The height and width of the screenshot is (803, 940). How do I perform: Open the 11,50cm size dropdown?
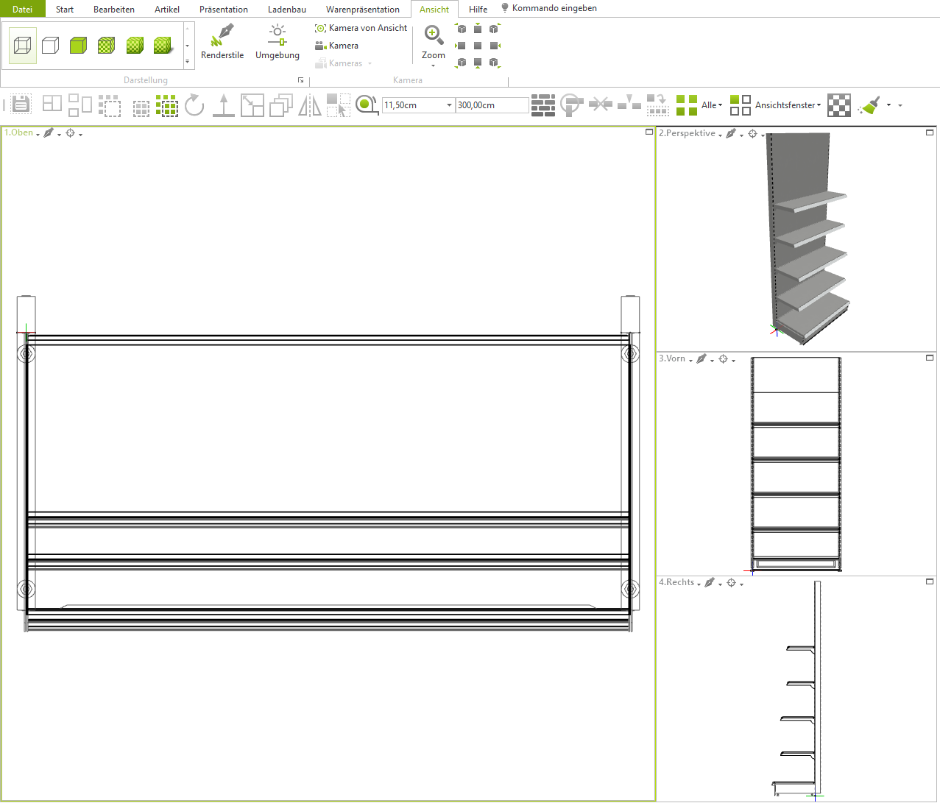coord(449,105)
